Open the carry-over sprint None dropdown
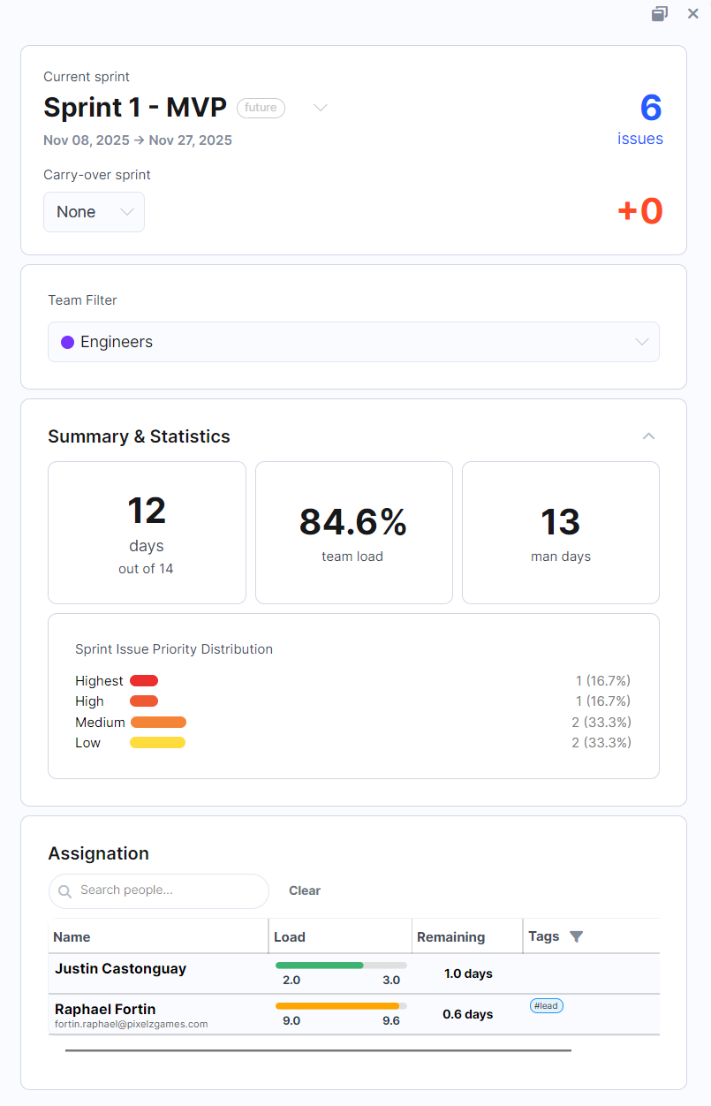The height and width of the screenshot is (1106, 711). (94, 212)
